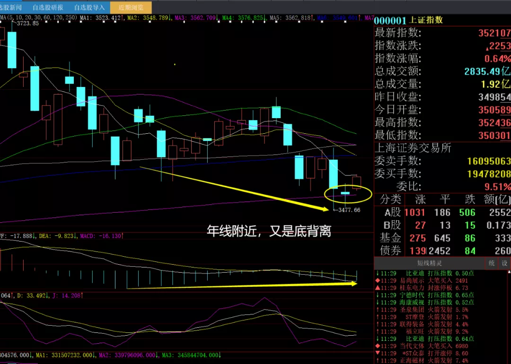Click the red down-triangle icon beside *ST众泰
The image size is (511, 364).
click(378, 353)
